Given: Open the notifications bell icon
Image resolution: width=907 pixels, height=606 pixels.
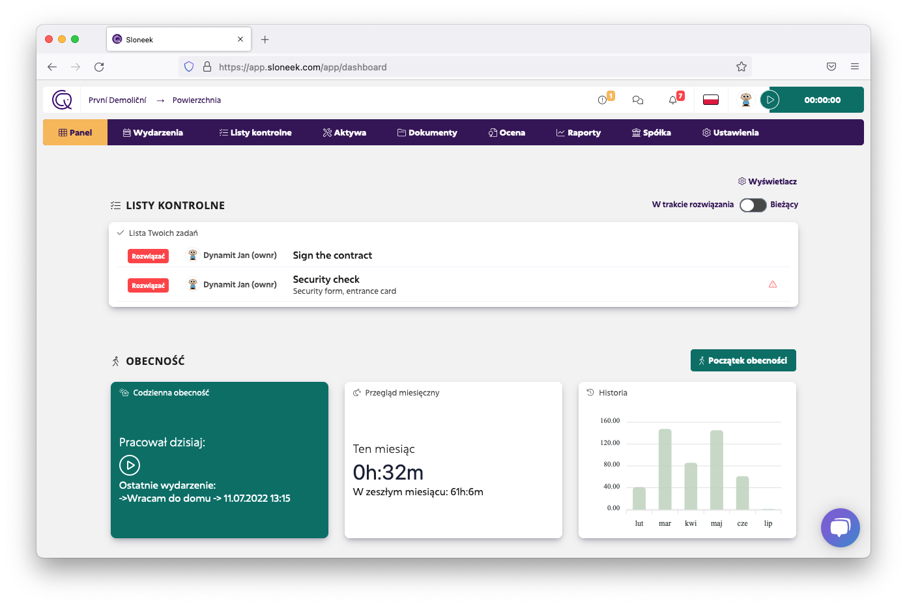Looking at the screenshot, I should pos(673,100).
